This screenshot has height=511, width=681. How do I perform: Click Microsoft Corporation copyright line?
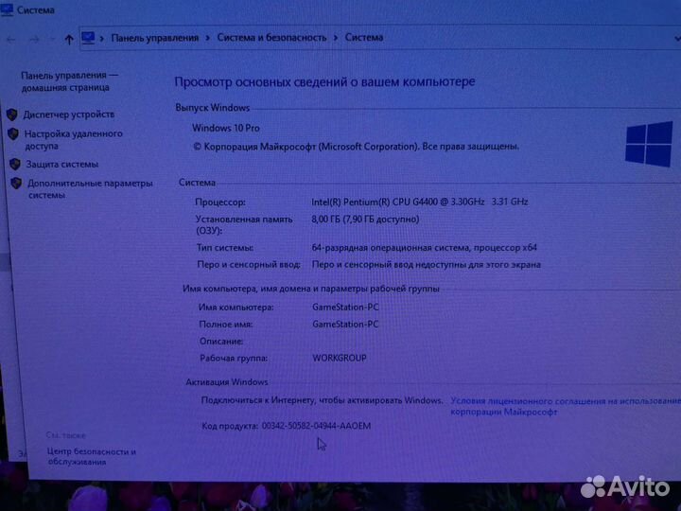coord(356,147)
